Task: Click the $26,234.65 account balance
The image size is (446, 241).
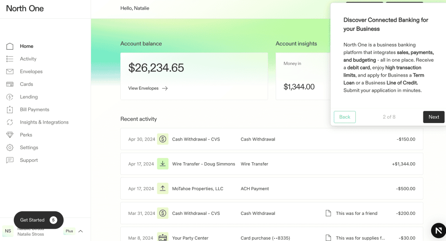Action: (x=156, y=67)
